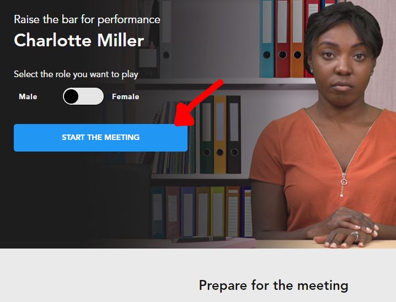
Task: Click the 'Select the role you want to play' text
Action: 76,74
